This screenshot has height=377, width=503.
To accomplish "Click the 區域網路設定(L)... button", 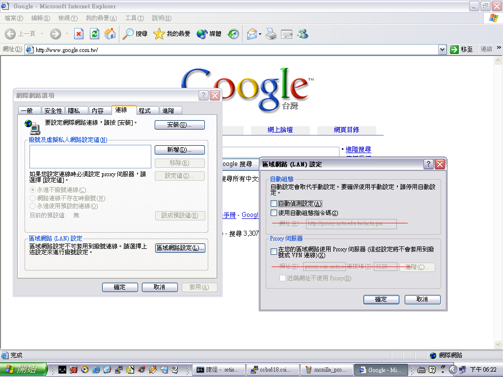I will [180, 248].
